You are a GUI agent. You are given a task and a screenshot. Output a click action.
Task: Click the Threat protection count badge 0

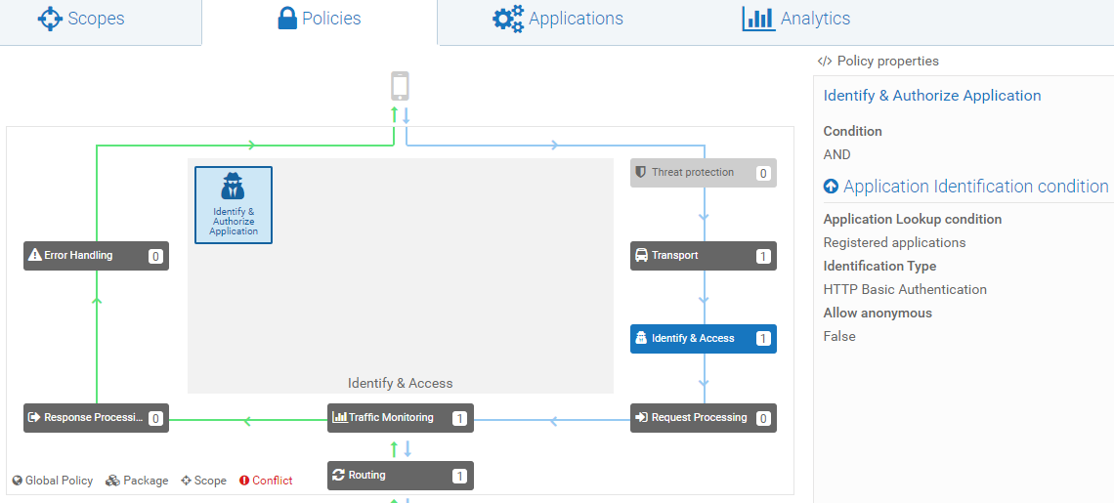pos(763,173)
